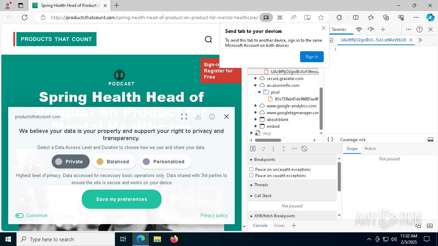The width and height of the screenshot is (438, 246).
Task: View site information lock icon
Action: coord(43,17)
